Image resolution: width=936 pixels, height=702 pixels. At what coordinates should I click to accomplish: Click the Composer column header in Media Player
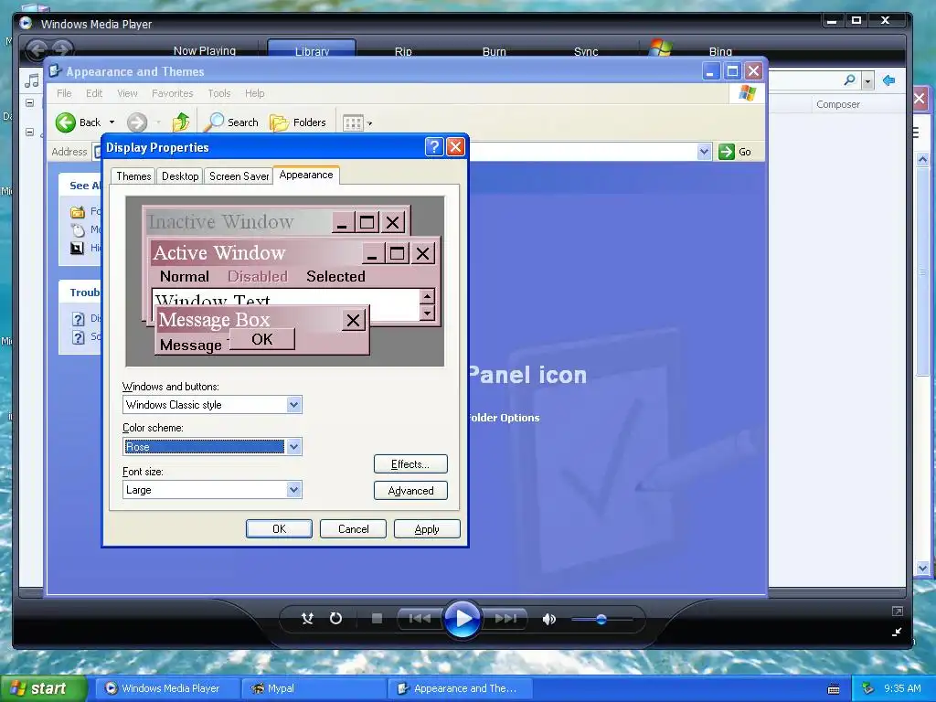[837, 104]
